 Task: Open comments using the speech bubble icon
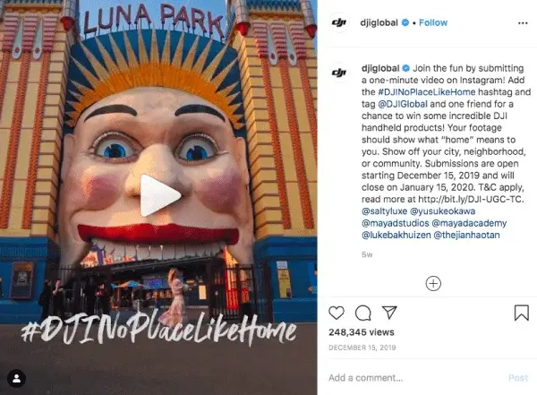tap(363, 313)
